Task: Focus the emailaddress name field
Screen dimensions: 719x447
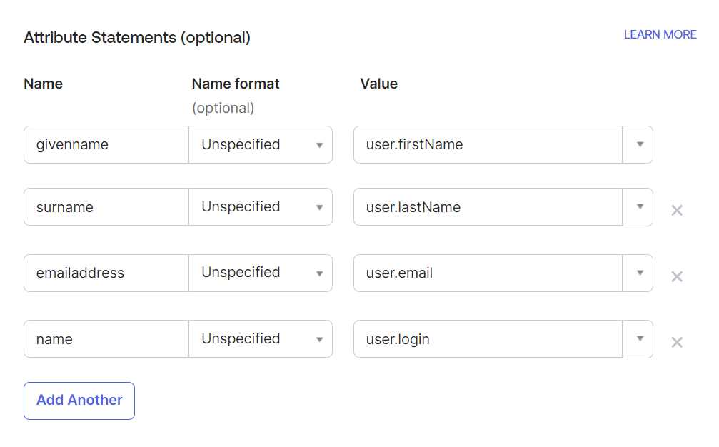Action: 106,273
